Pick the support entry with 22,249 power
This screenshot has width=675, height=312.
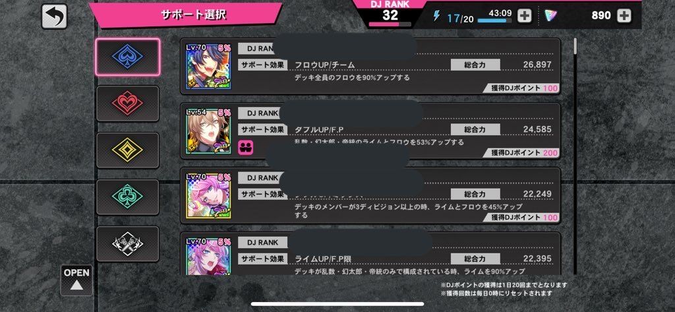click(x=370, y=195)
